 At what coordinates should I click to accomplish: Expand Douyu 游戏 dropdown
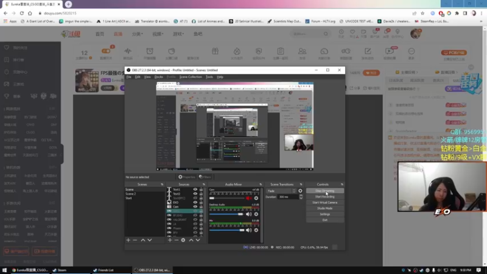[178, 34]
